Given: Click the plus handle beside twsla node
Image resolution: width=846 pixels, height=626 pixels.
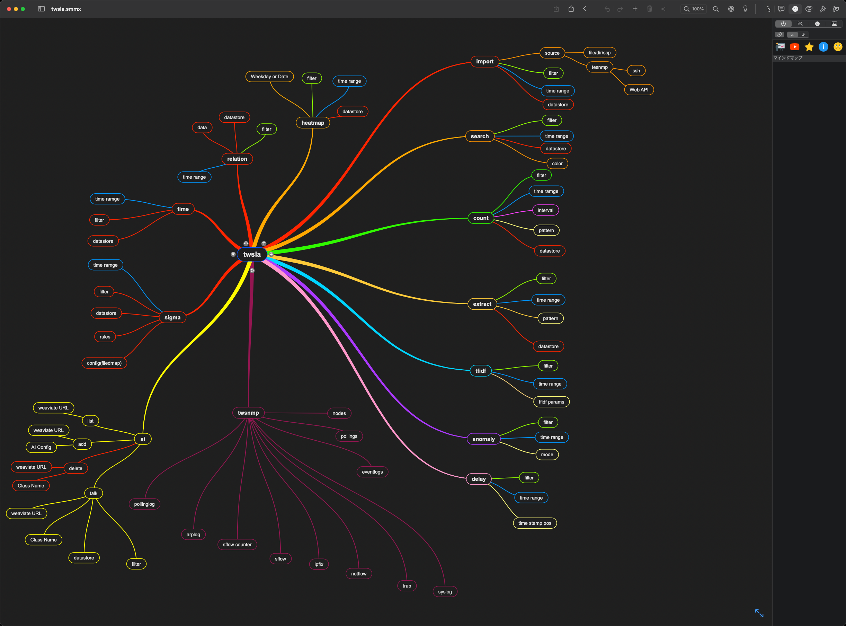Looking at the screenshot, I should (271, 254).
